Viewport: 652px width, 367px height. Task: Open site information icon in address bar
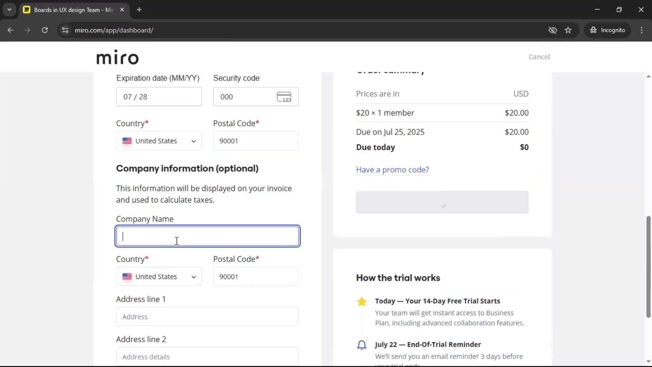tap(65, 30)
